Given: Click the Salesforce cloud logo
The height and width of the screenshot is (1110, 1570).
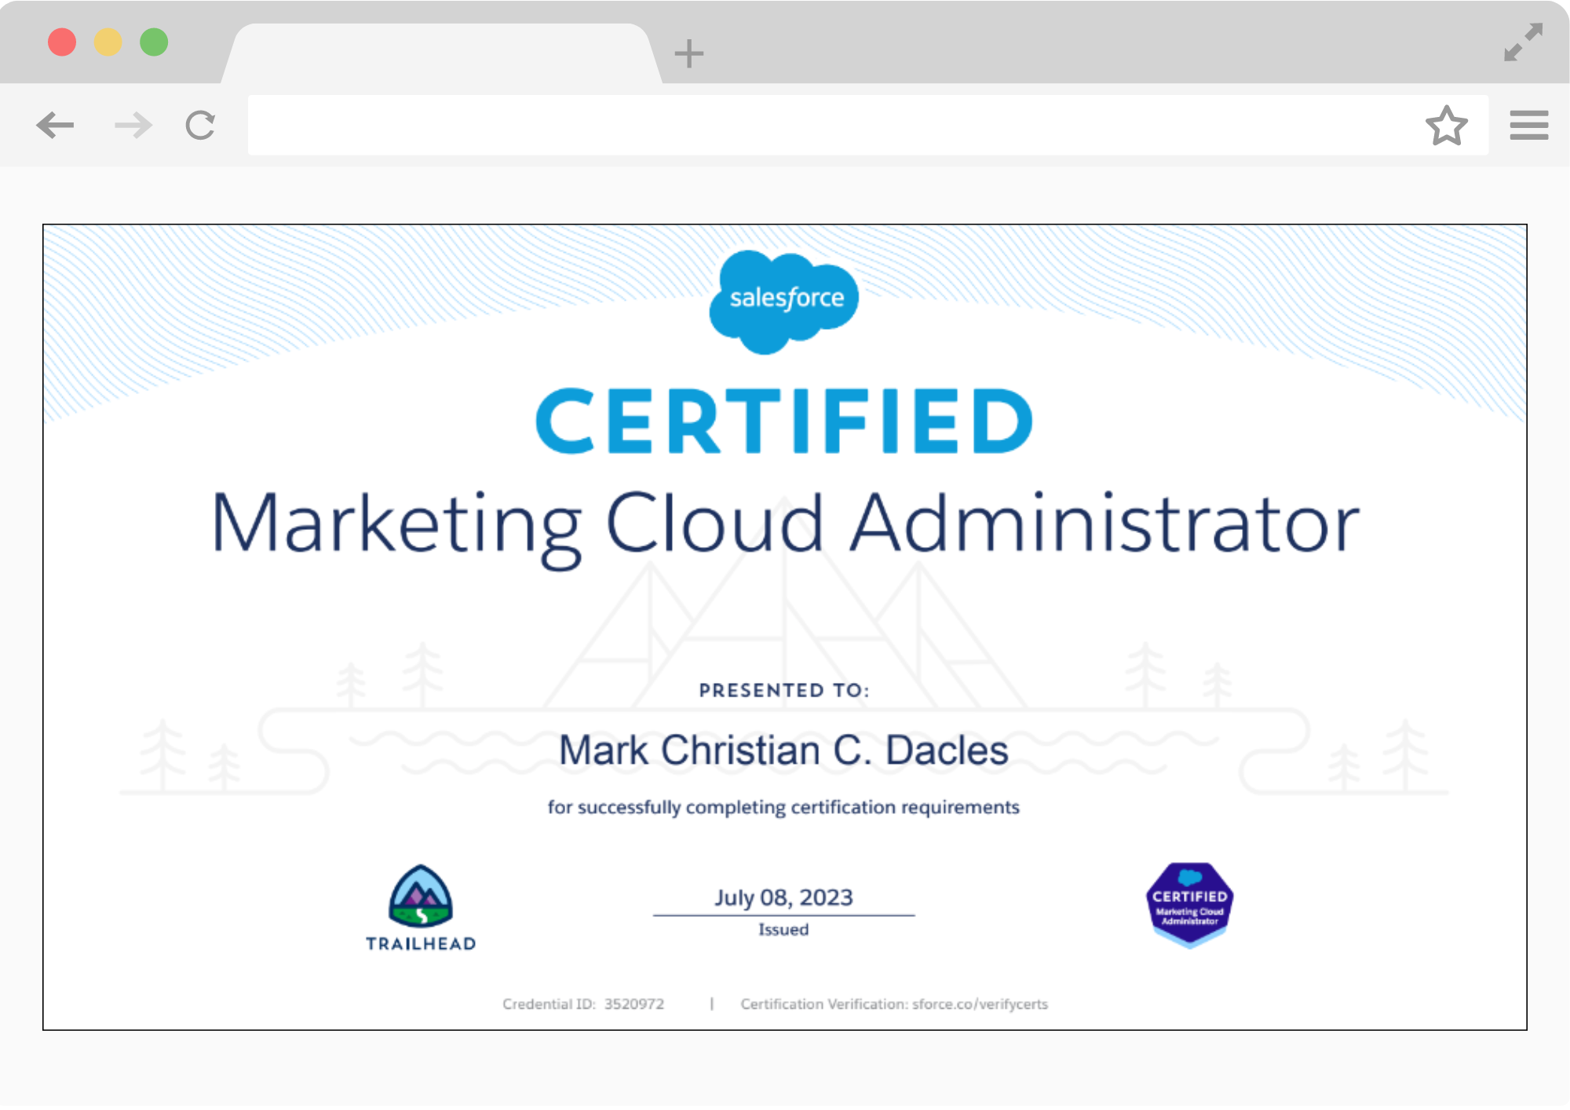Looking at the screenshot, I should click(x=783, y=301).
